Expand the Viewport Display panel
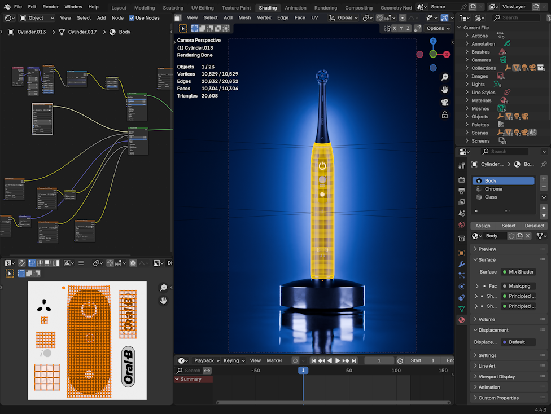The height and width of the screenshot is (414, 551). point(496,376)
